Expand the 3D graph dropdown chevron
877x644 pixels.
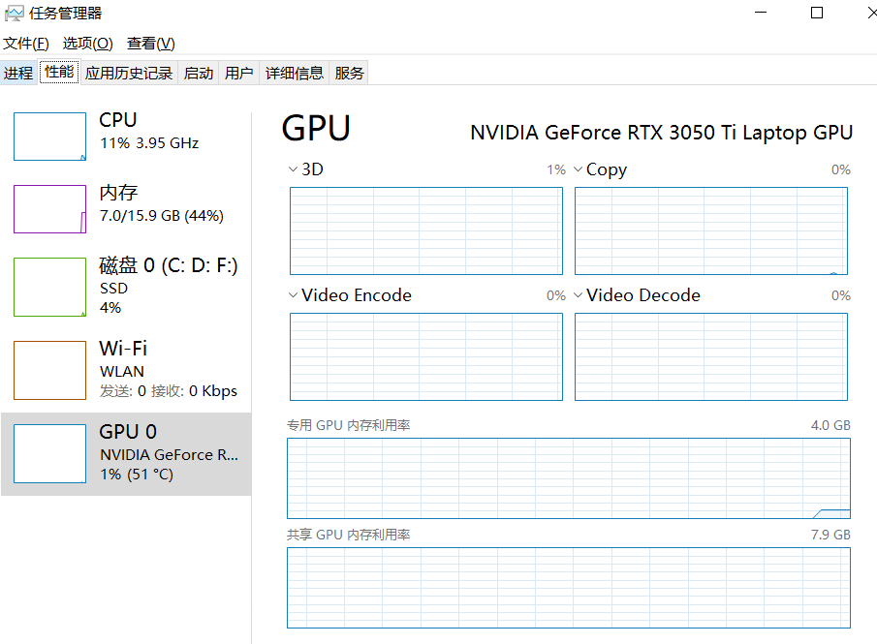coord(294,169)
